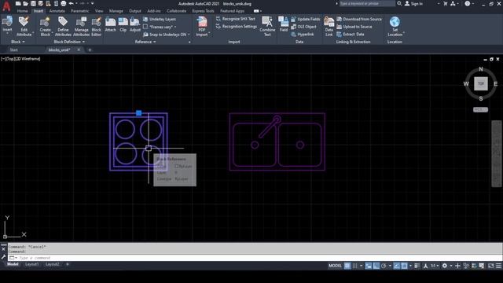Open the Quick Access Toolbar customize dropdown
This screenshot has height=283, width=503.
coord(93,3)
